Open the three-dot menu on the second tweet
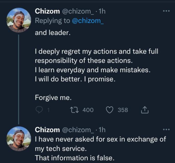This screenshot has height=163, width=175. point(166,130)
